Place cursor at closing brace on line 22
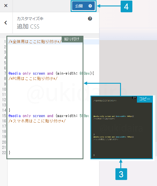The width and height of the screenshot is (157, 186). coord(10,153)
